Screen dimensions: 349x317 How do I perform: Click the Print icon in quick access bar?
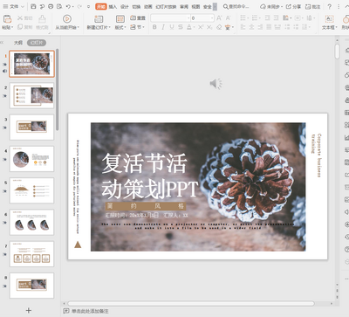(51, 6)
